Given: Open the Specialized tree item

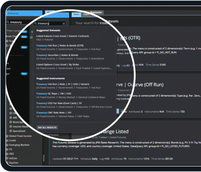Looking at the screenshot, I should click(19, 131).
